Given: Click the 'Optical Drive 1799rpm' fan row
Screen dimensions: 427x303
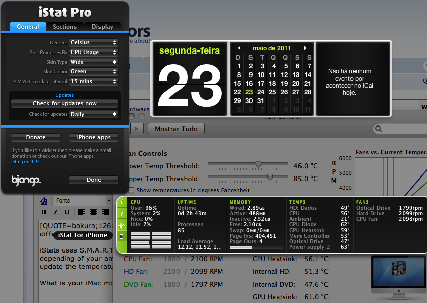Looking at the screenshot, I should pos(389,208).
